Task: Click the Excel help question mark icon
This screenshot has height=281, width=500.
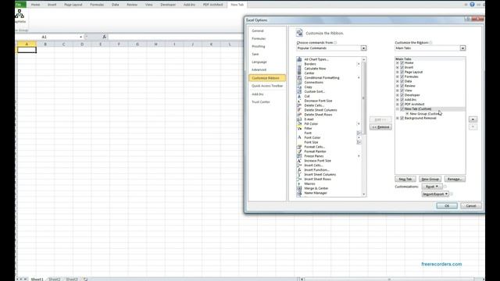Action: 472,5
